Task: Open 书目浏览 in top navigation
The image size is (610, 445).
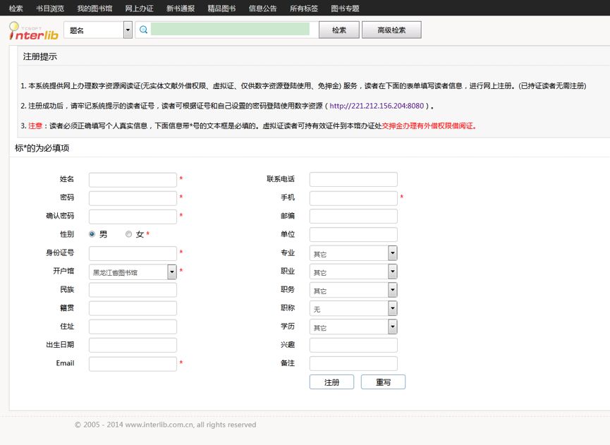Action: tap(50, 8)
